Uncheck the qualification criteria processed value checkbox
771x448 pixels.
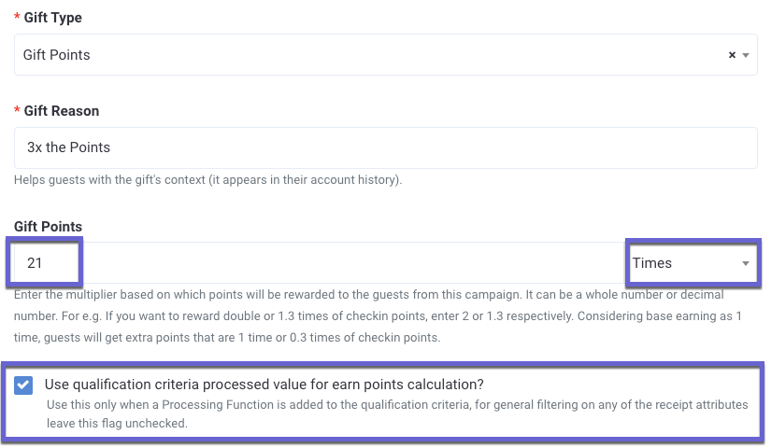point(23,385)
